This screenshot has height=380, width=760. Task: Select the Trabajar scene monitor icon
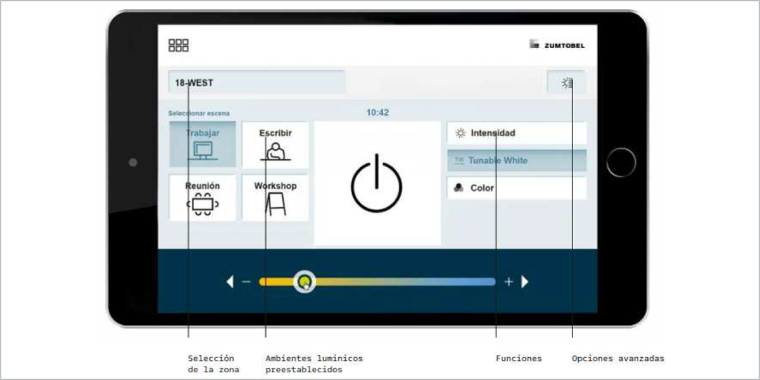[x=203, y=151]
